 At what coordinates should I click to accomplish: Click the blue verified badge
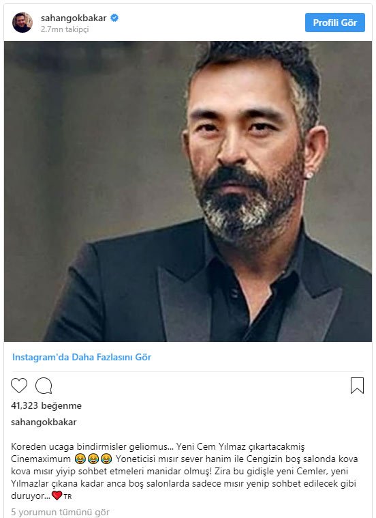(114, 18)
